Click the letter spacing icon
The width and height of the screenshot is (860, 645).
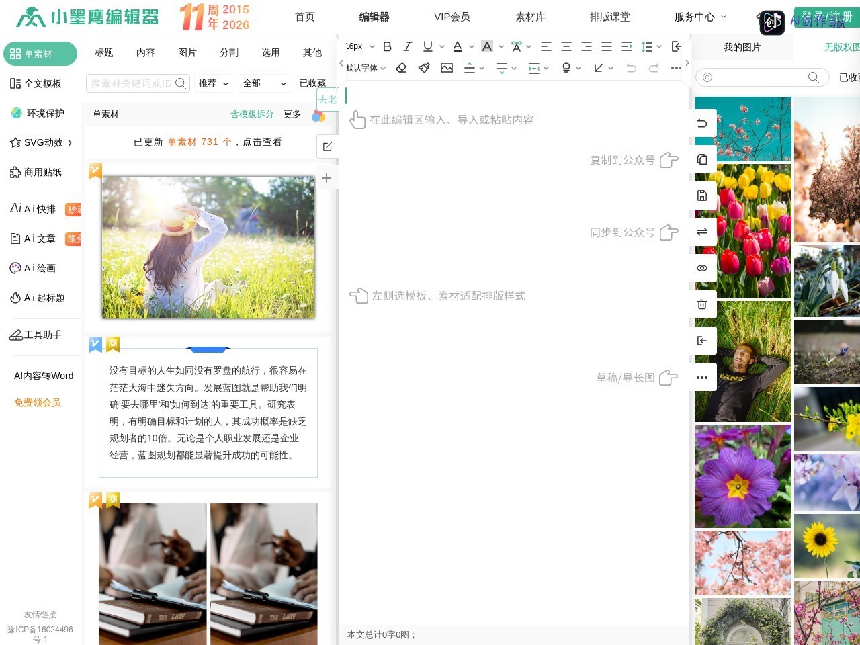point(516,46)
